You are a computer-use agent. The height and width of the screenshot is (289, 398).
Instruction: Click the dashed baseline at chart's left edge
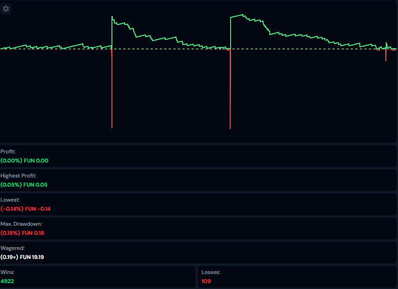pyautogui.click(x=2, y=49)
